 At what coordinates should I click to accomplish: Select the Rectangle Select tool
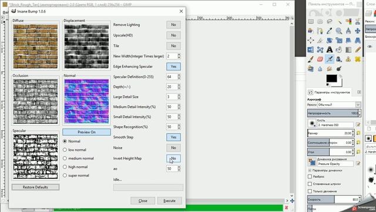pos(311,22)
